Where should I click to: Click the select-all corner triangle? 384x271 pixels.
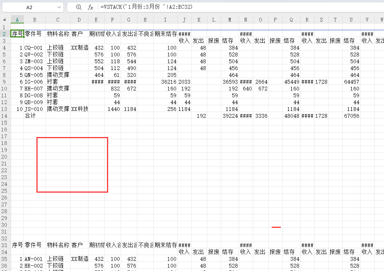click(5, 20)
